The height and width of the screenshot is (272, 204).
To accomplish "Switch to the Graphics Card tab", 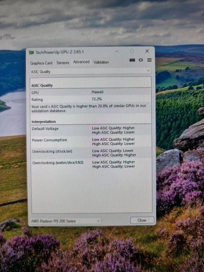I will [x=41, y=63].
